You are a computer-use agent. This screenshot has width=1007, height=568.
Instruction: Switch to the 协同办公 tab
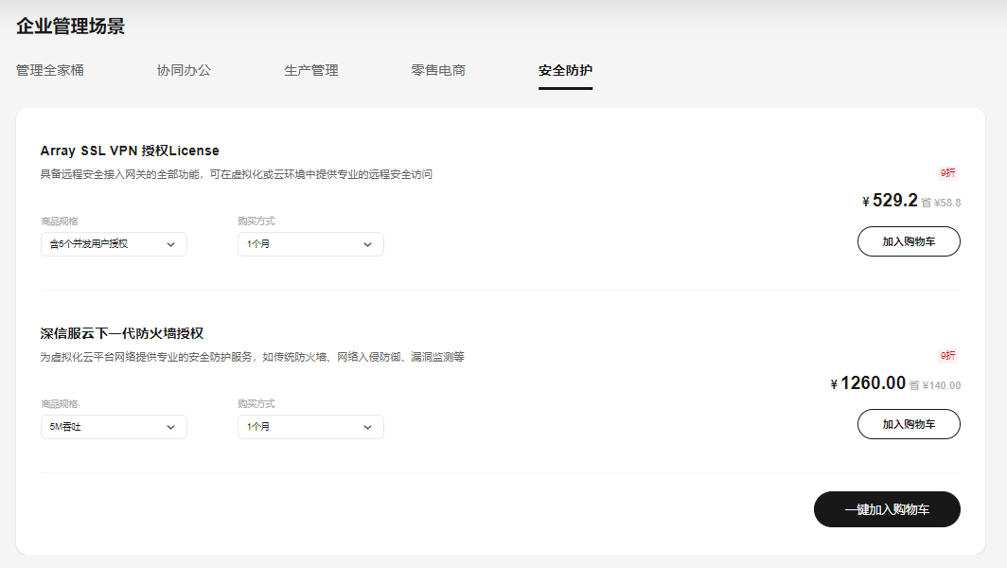click(185, 69)
